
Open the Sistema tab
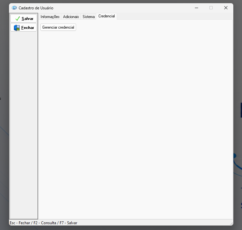(89, 17)
